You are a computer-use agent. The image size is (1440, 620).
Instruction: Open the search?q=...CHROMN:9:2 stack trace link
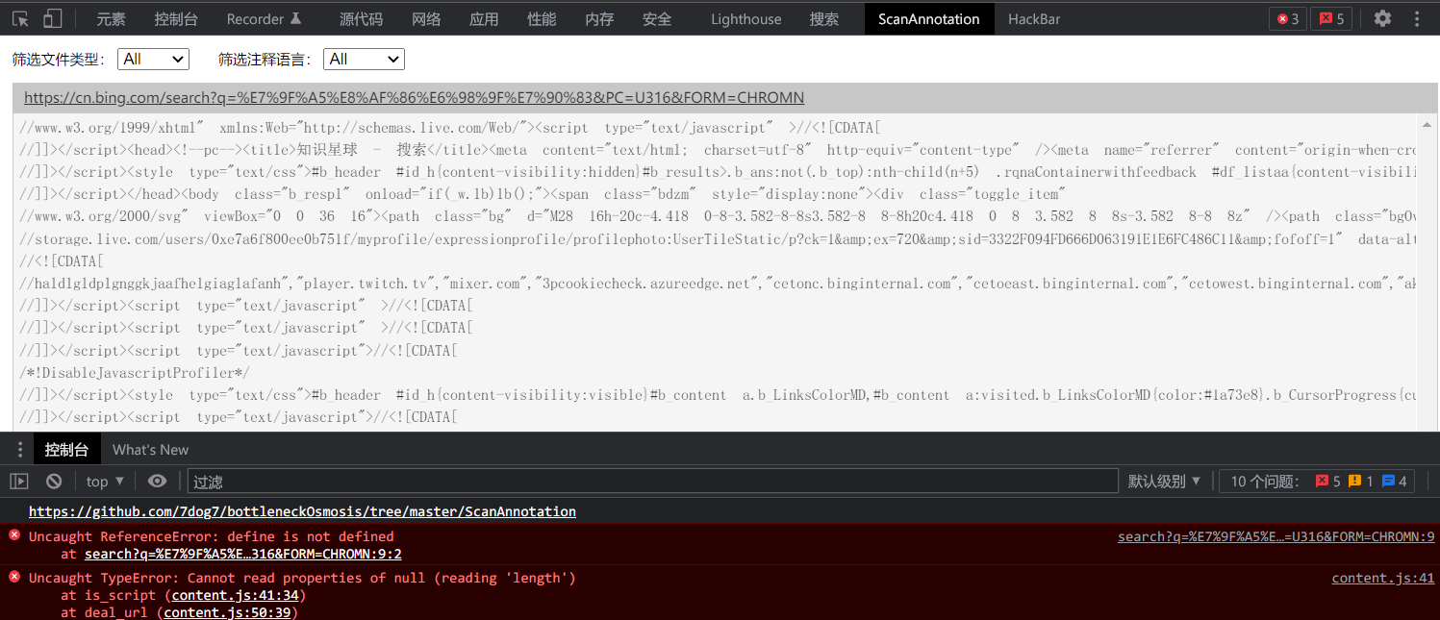point(243,554)
